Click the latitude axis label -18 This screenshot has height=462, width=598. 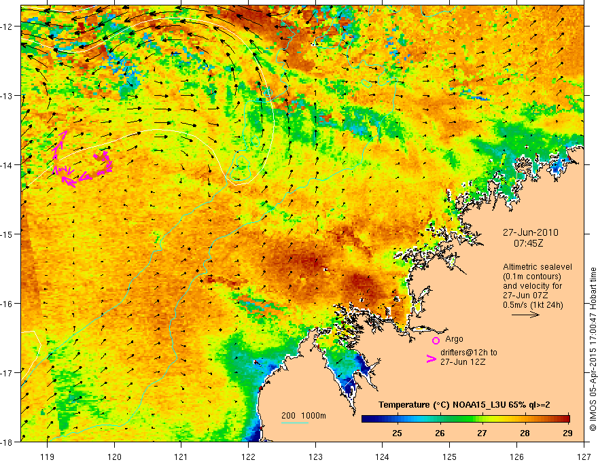tap(7, 442)
